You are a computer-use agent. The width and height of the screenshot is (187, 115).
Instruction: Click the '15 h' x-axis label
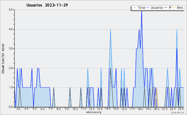coord(116,109)
